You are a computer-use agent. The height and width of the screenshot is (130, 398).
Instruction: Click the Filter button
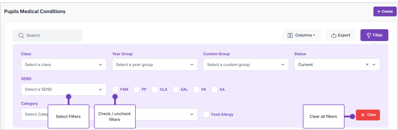(x=374, y=35)
